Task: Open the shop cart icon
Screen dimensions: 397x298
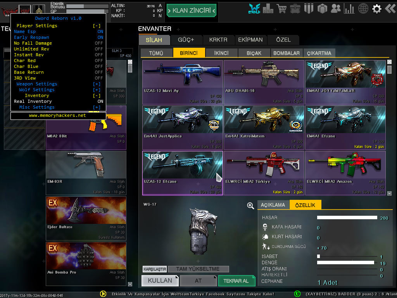Action: pyautogui.click(x=281, y=9)
